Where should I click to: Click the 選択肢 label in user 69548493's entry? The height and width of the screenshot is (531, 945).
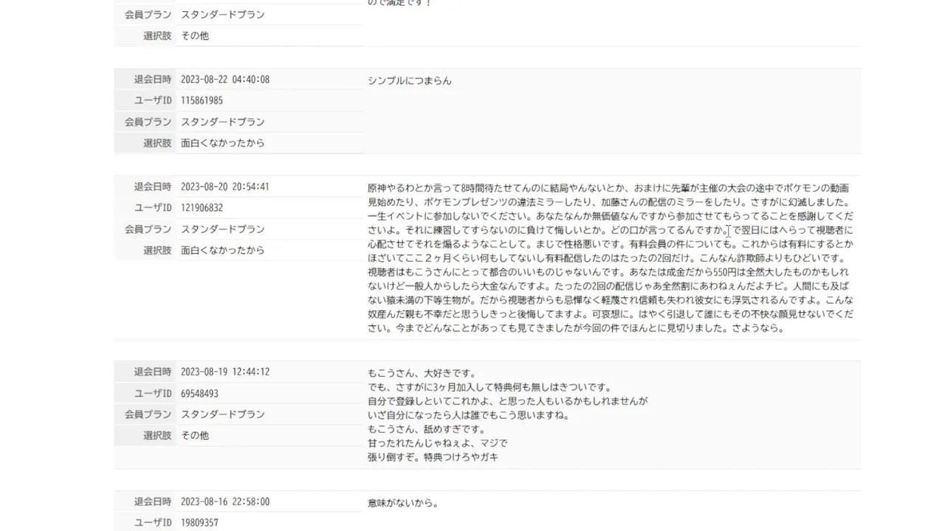click(157, 436)
